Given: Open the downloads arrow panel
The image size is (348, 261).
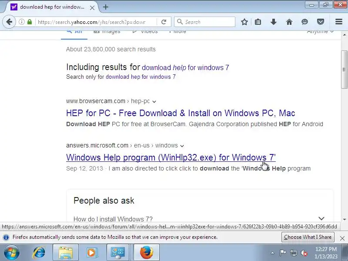Looking at the screenshot, I should tap(274, 22).
